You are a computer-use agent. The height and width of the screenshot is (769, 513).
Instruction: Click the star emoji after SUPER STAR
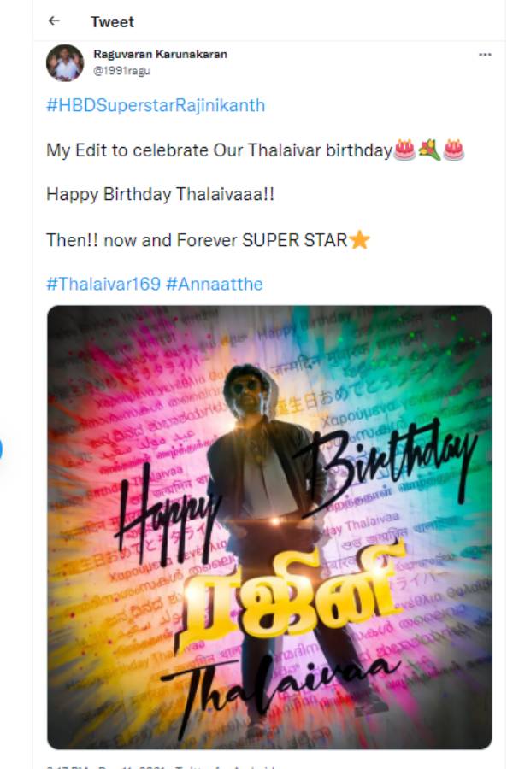359,240
